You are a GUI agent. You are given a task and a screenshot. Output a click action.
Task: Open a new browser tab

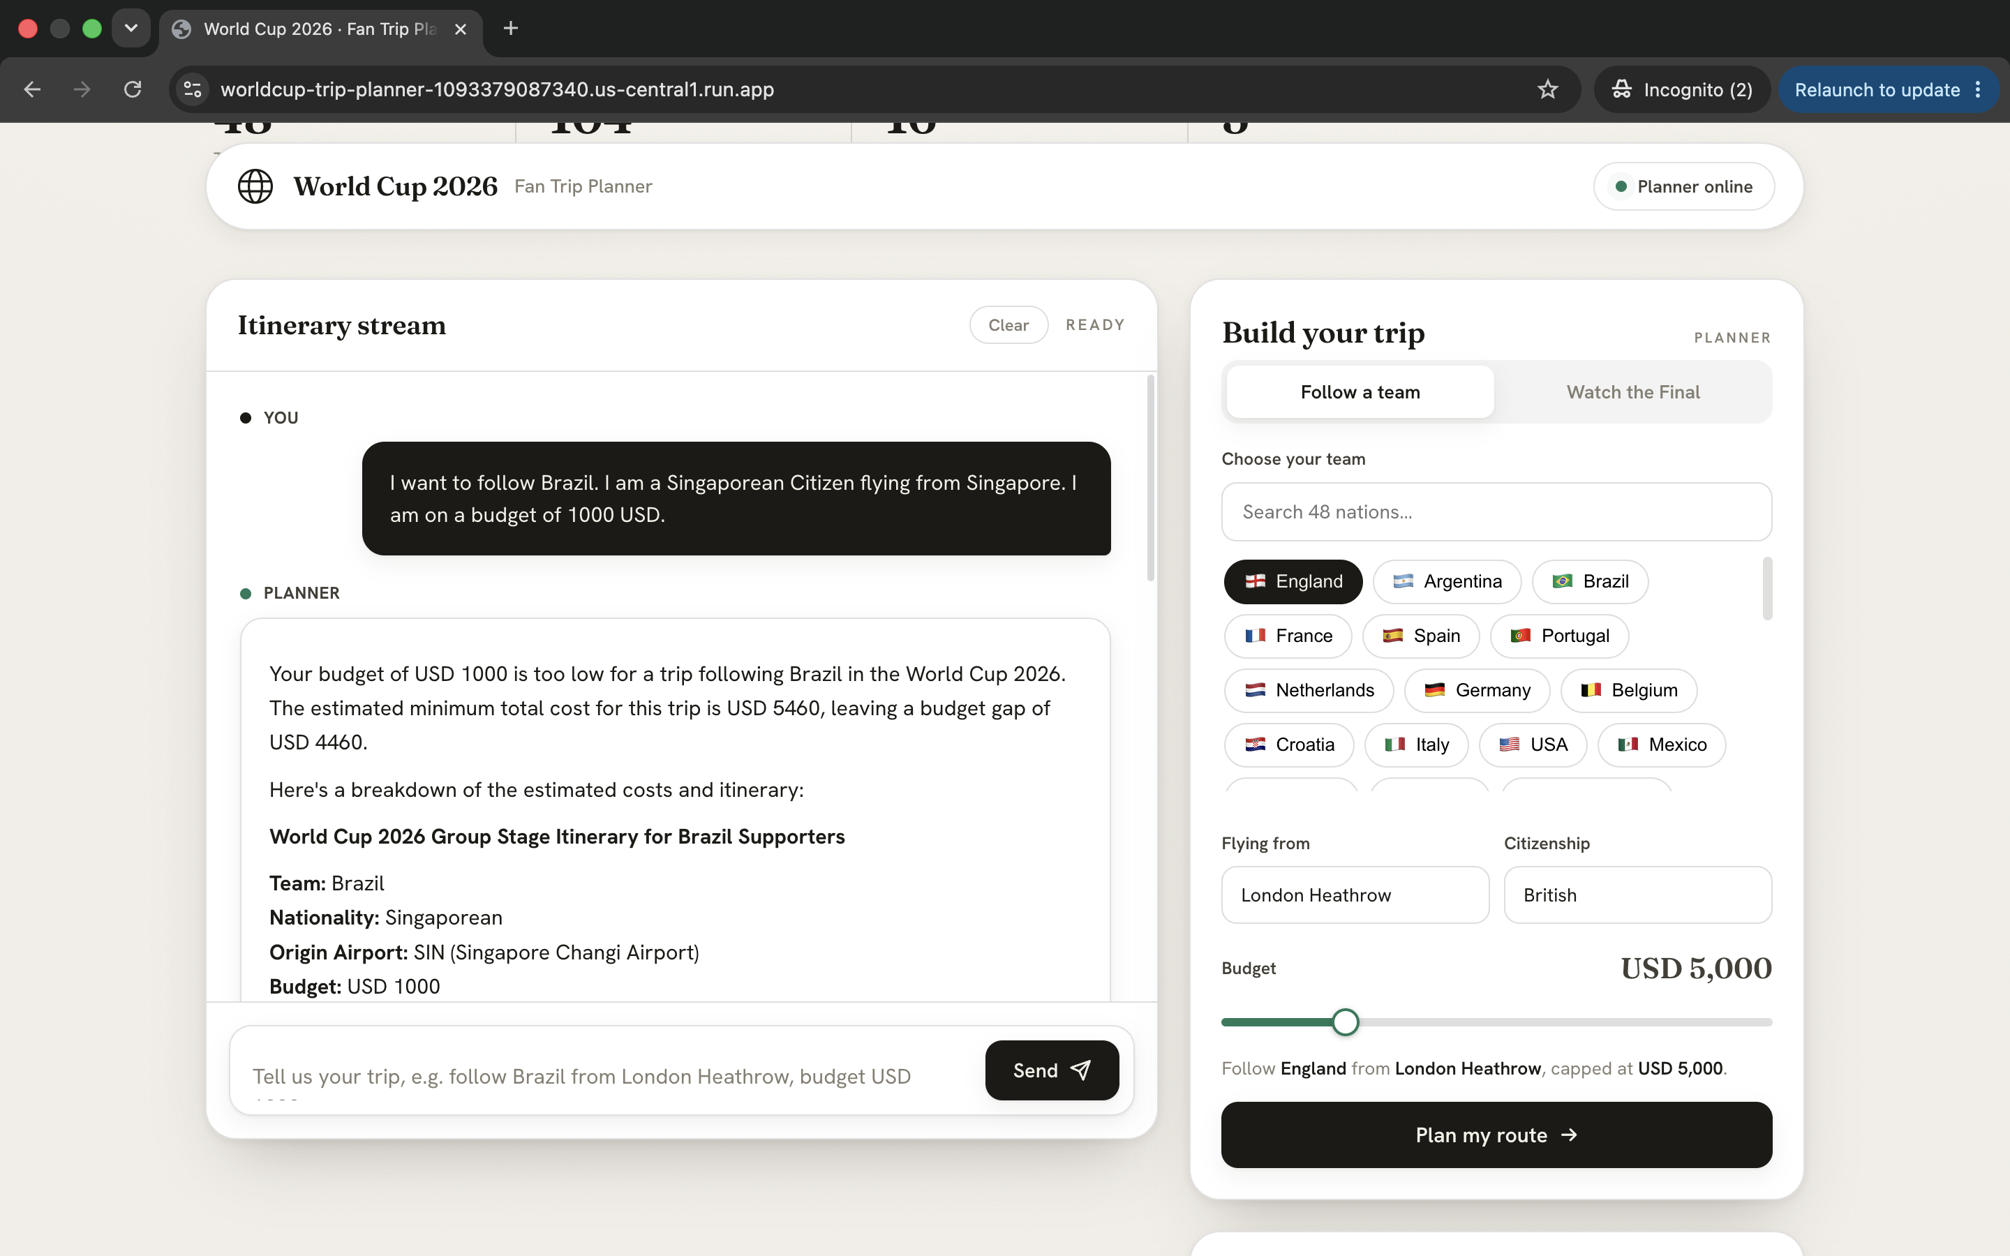(511, 29)
